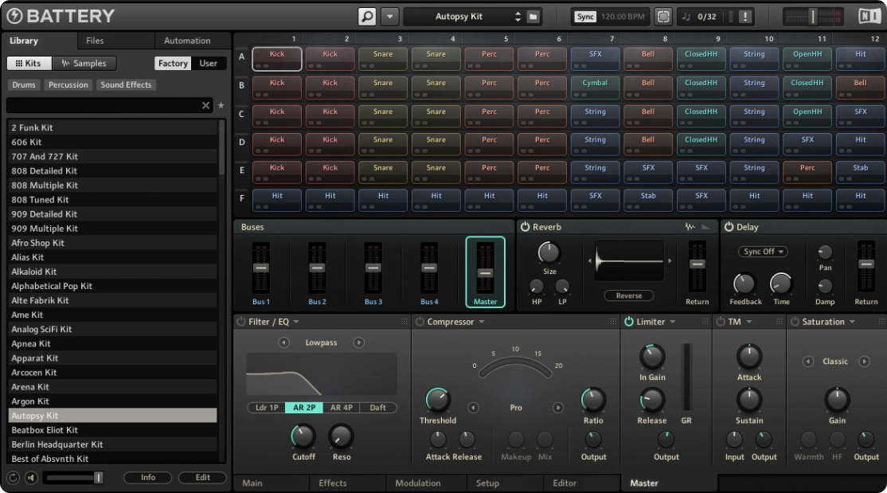The height and width of the screenshot is (493, 887).
Task: Click the Battery logo icon
Action: pyautogui.click(x=14, y=16)
